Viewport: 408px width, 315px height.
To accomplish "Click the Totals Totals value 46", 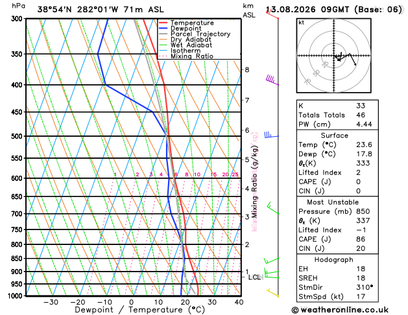I will point(361,115).
